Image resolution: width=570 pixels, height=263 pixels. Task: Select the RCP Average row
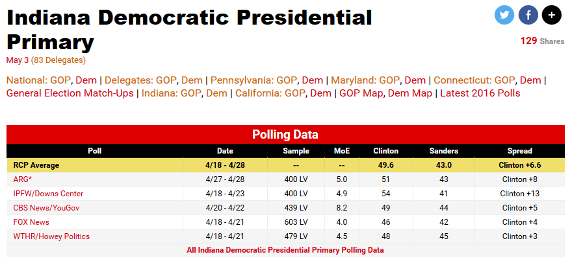click(36, 165)
